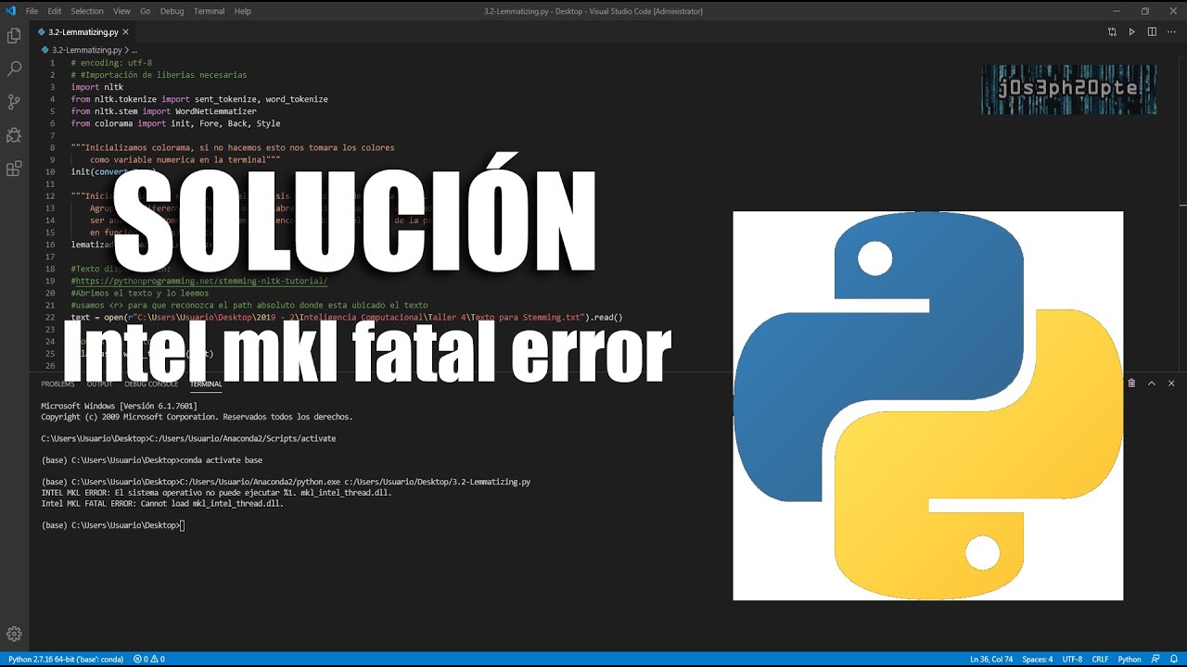Click comment '#Abrimos el texto y lo leemos'
The height and width of the screenshot is (667, 1187).
tap(140, 293)
